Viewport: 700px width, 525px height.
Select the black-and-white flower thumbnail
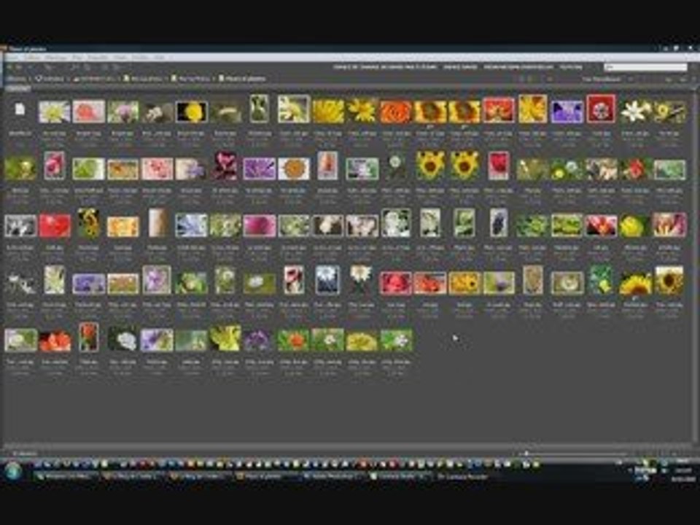tap(20, 226)
